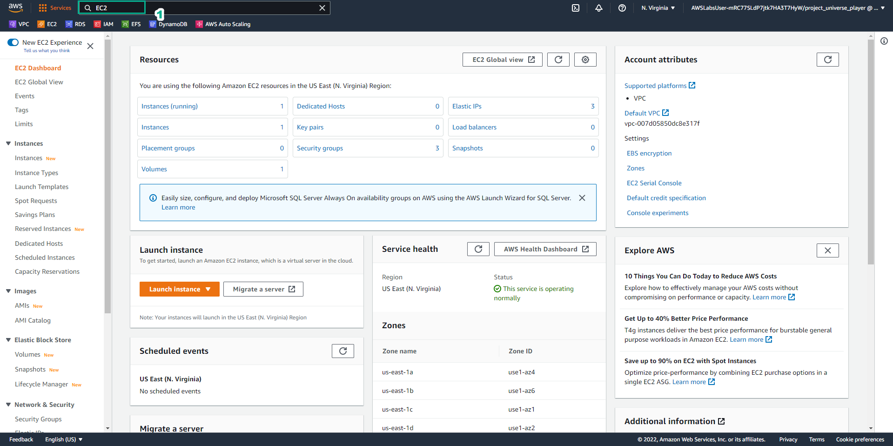
Task: Open Volumes resource tile
Action: tap(213, 169)
